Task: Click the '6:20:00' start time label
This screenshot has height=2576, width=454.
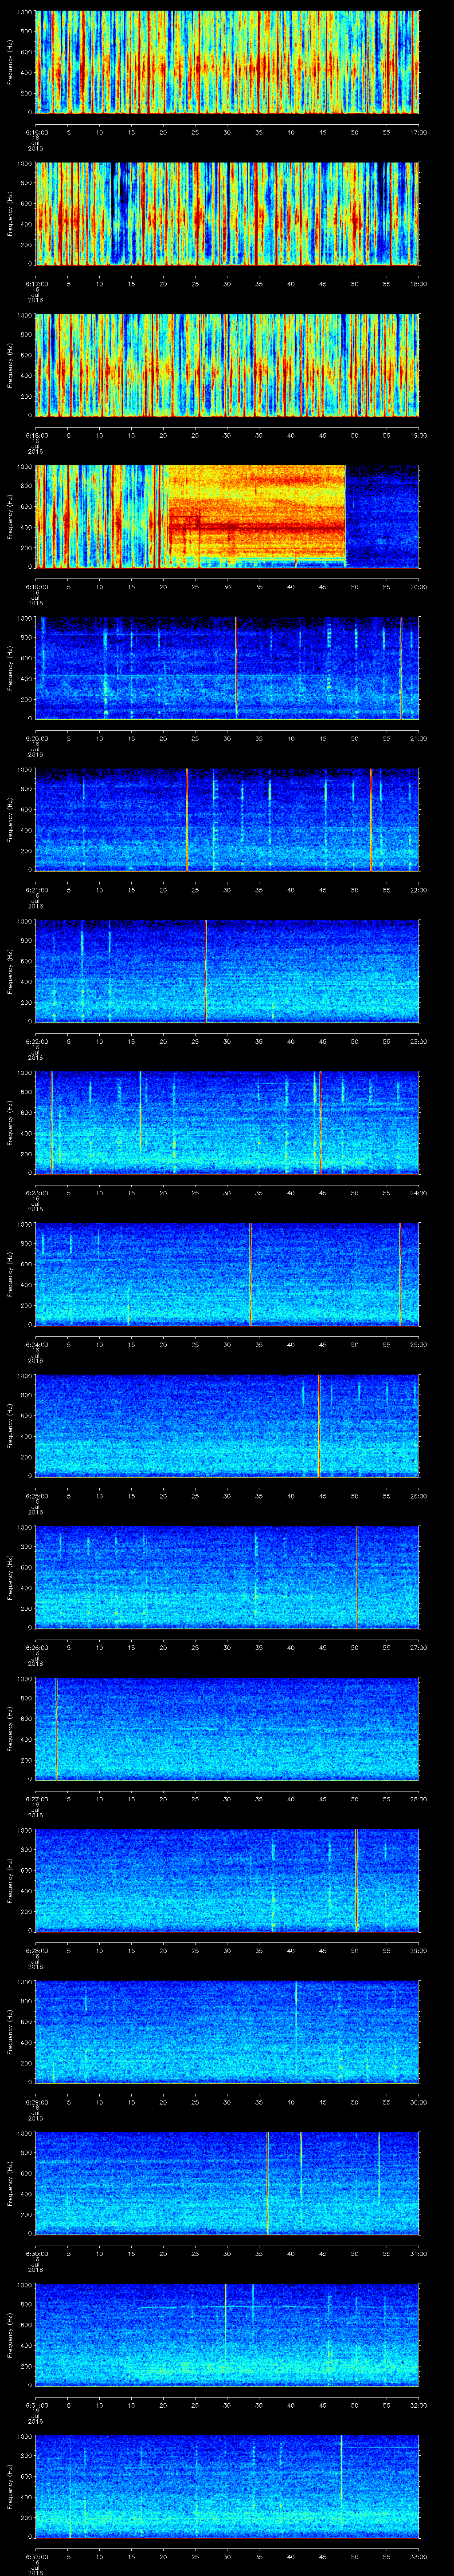Action: click(36, 738)
